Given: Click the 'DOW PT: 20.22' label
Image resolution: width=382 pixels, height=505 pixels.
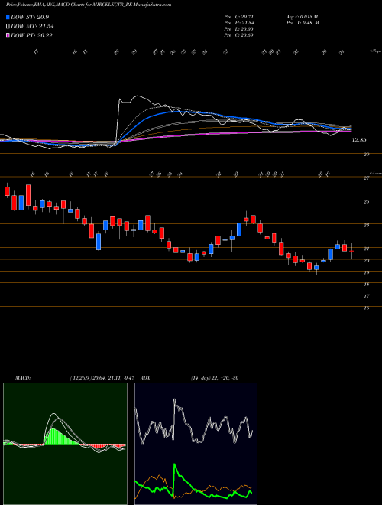Looking at the screenshot, I should pyautogui.click(x=31, y=35).
